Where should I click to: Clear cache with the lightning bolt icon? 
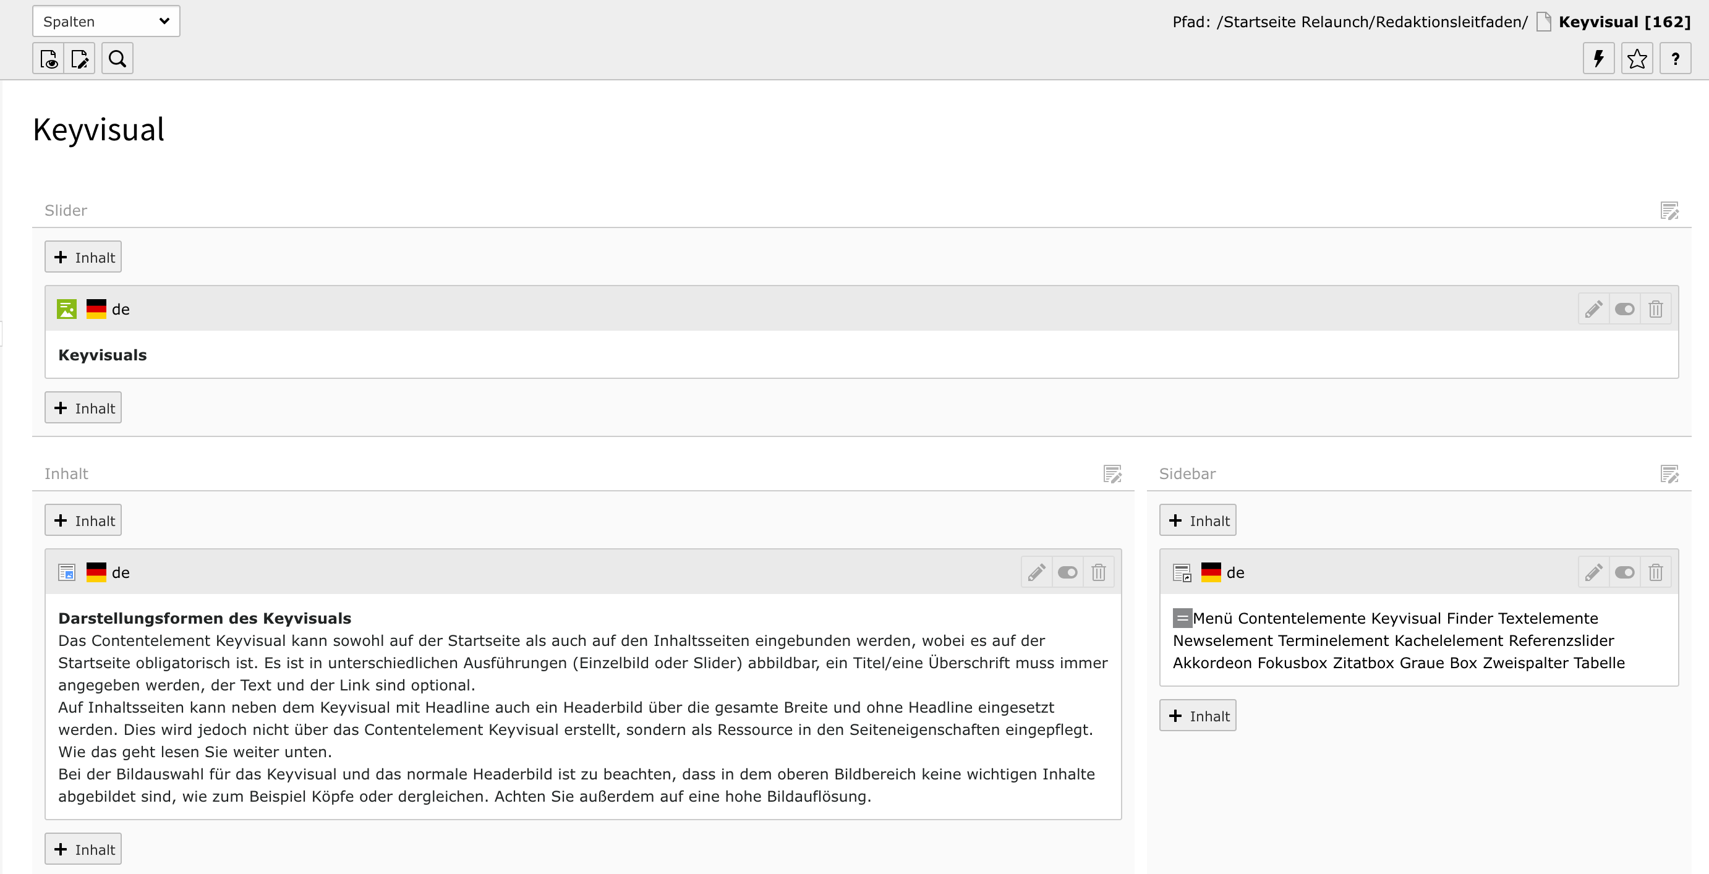click(1599, 58)
